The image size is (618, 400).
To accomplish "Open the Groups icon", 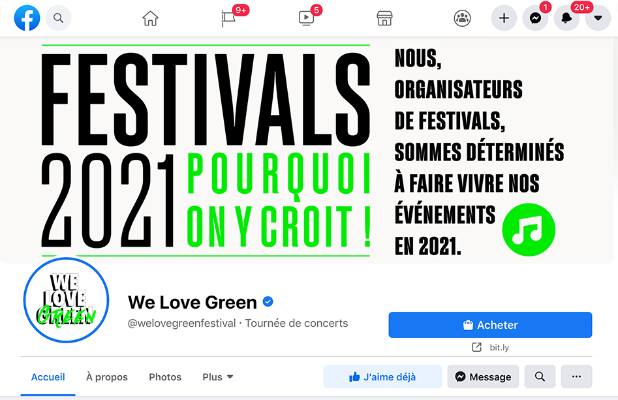I will tap(462, 18).
